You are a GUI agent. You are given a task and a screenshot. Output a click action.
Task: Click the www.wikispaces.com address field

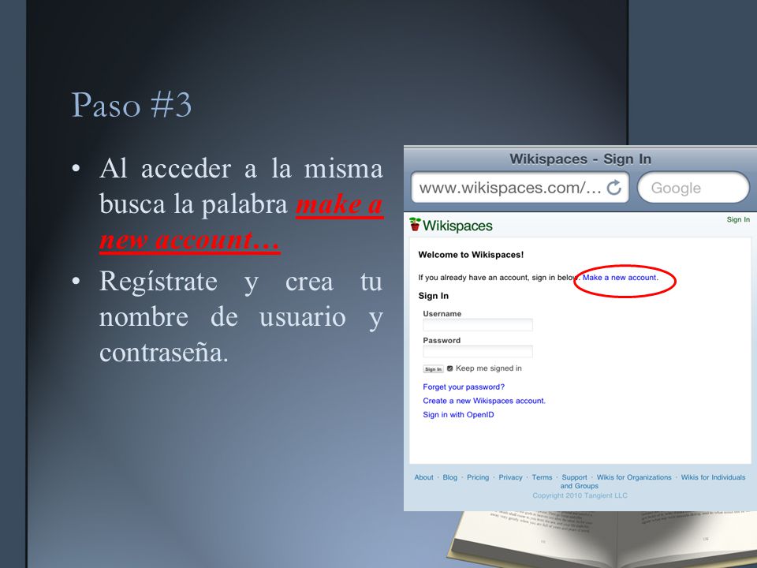[x=520, y=188]
